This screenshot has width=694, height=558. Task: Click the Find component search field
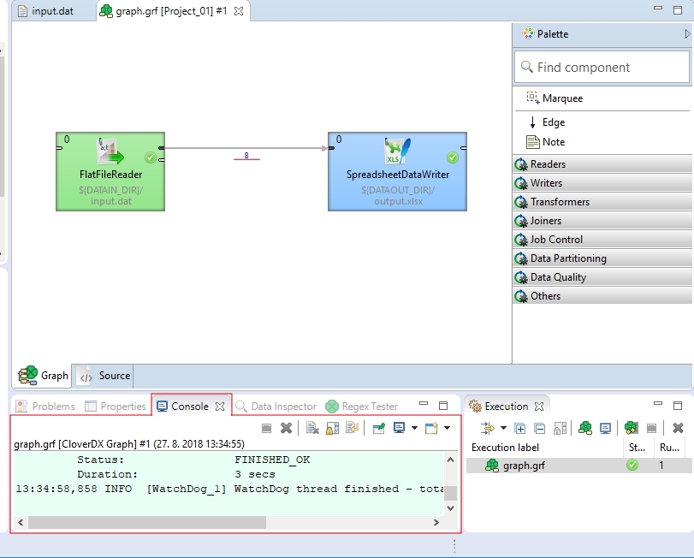click(x=602, y=68)
